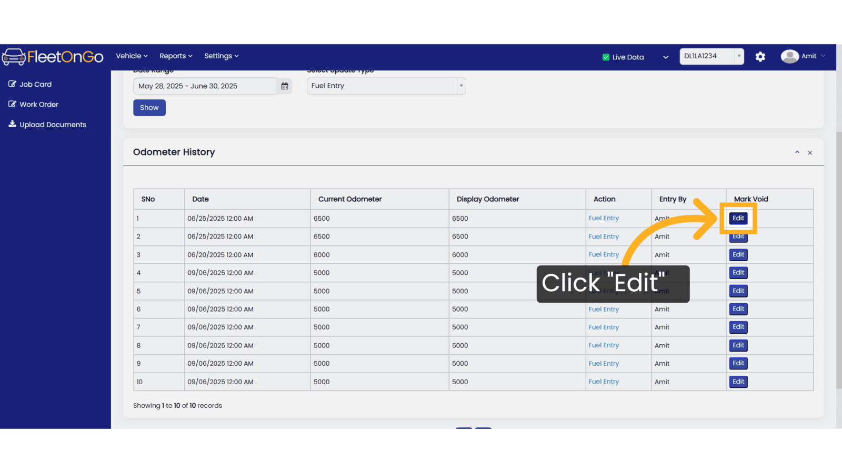The height and width of the screenshot is (473, 842).
Task: Open the settings gear icon
Action: point(760,57)
